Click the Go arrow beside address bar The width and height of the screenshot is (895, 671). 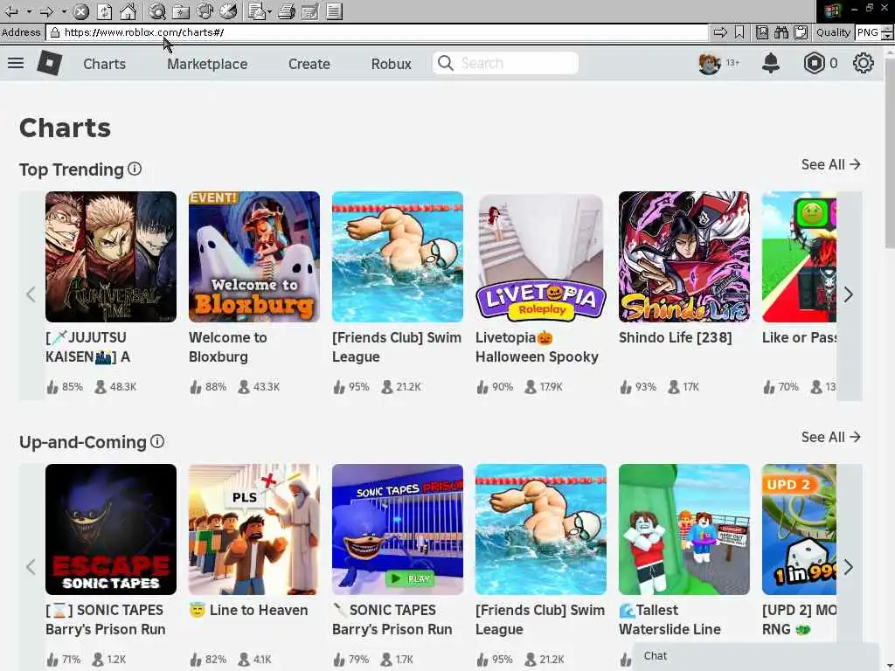click(720, 32)
